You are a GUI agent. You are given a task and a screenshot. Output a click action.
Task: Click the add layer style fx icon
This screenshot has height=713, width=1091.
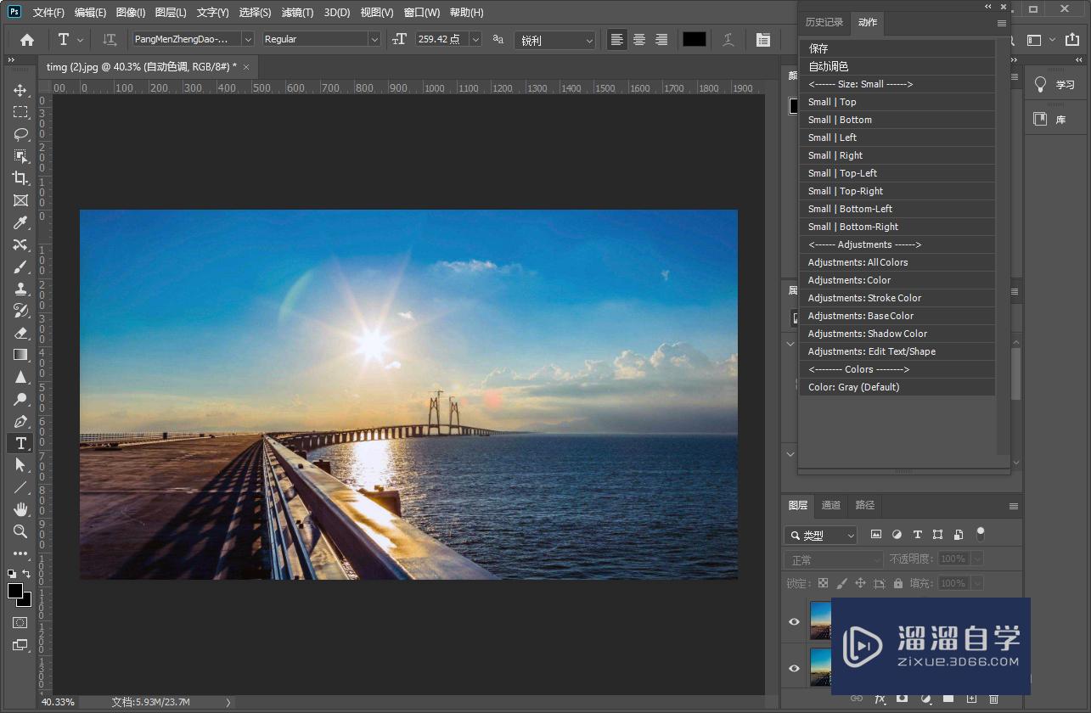[x=880, y=699]
